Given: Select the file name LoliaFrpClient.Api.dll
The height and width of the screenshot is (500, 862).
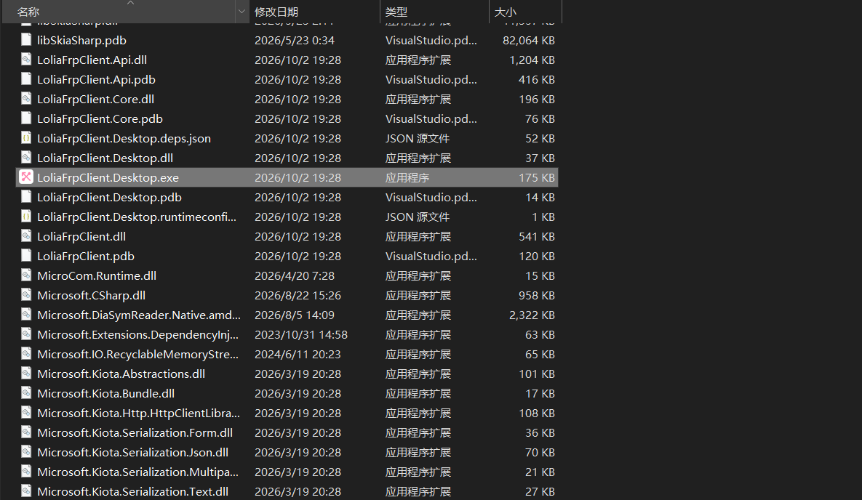Looking at the screenshot, I should point(92,60).
